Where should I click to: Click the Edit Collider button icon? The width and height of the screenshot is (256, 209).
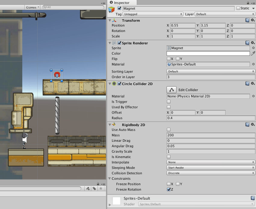172,90
